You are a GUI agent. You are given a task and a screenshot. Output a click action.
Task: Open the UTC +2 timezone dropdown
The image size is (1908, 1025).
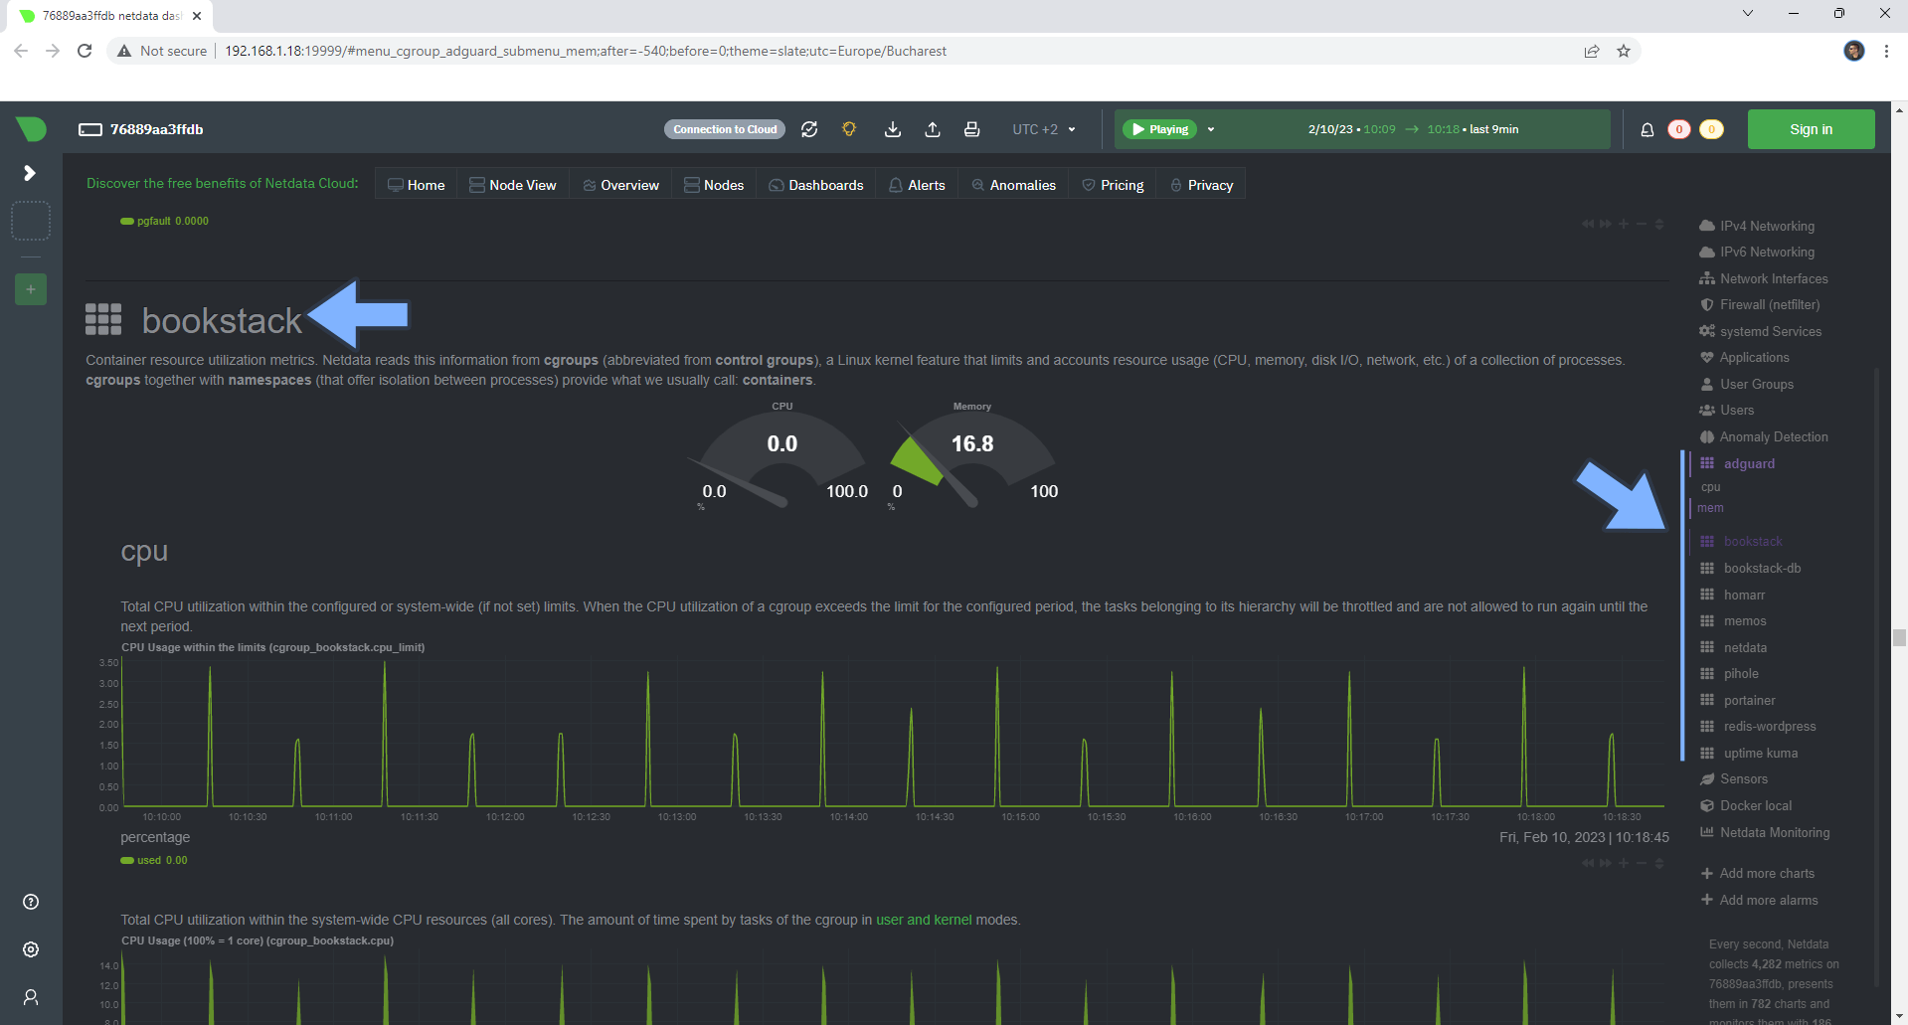tap(1044, 129)
